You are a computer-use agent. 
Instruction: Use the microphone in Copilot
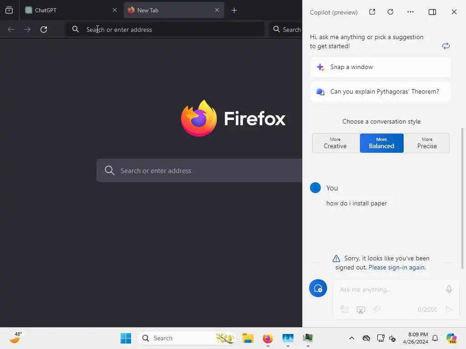pyautogui.click(x=449, y=289)
